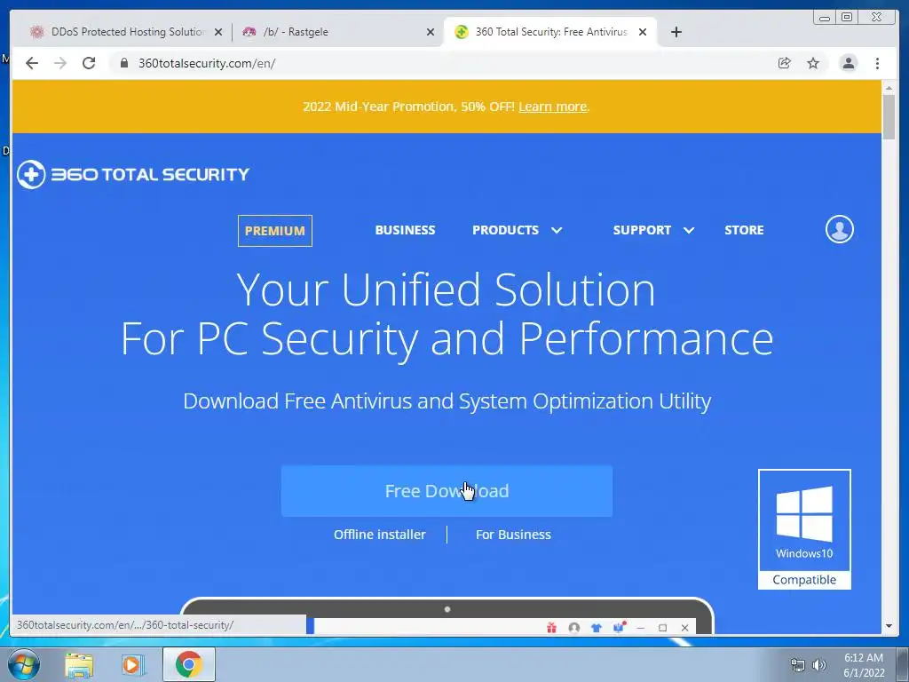
Task: Click the Chrome taskbar icon
Action: (188, 664)
